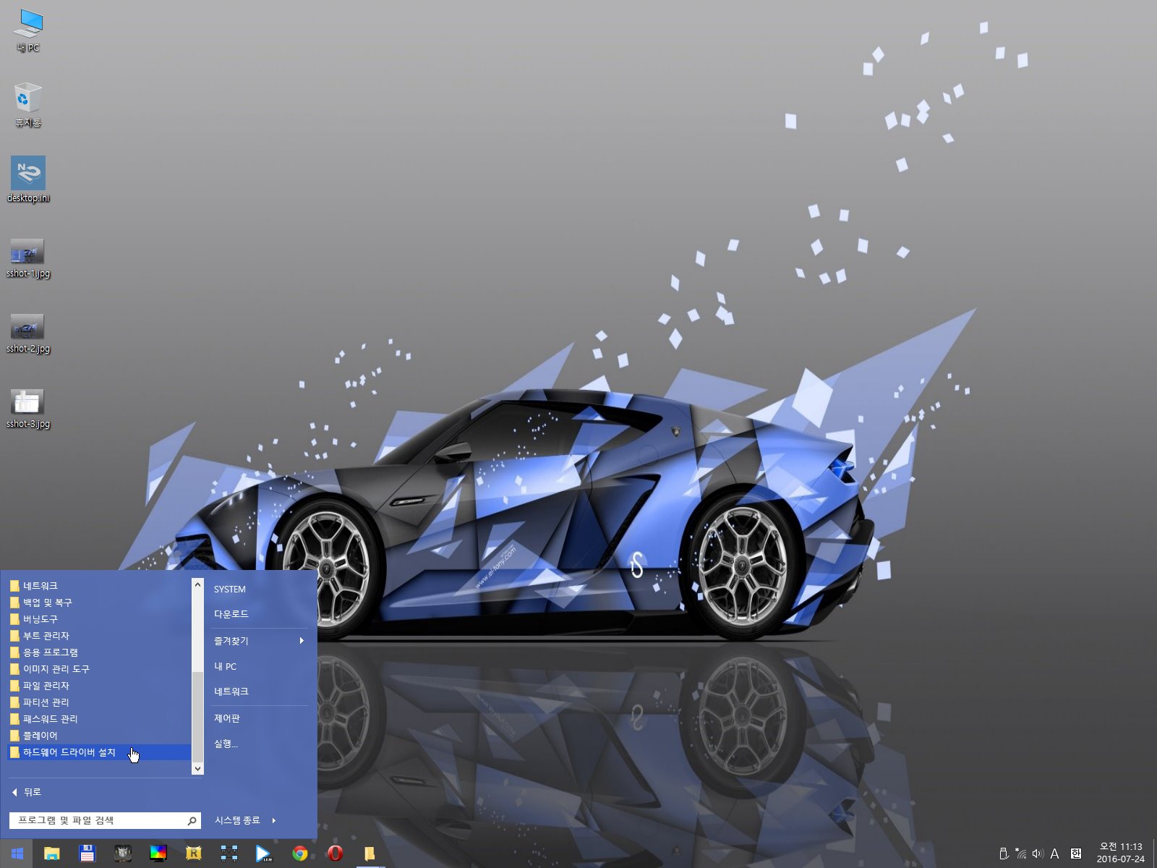Select the sshot-2.jpg desktop thumbnail

pos(28,333)
